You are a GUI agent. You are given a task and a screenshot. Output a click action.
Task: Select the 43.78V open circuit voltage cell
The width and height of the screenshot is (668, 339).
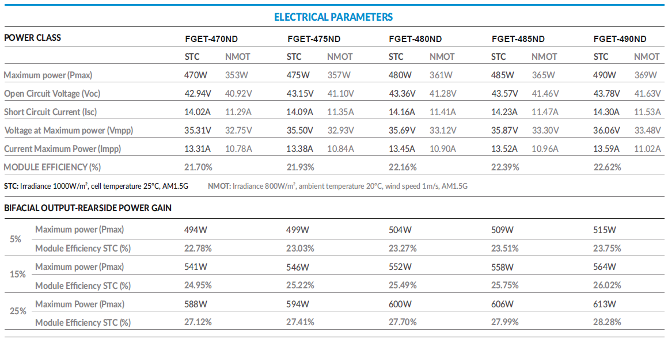point(607,93)
